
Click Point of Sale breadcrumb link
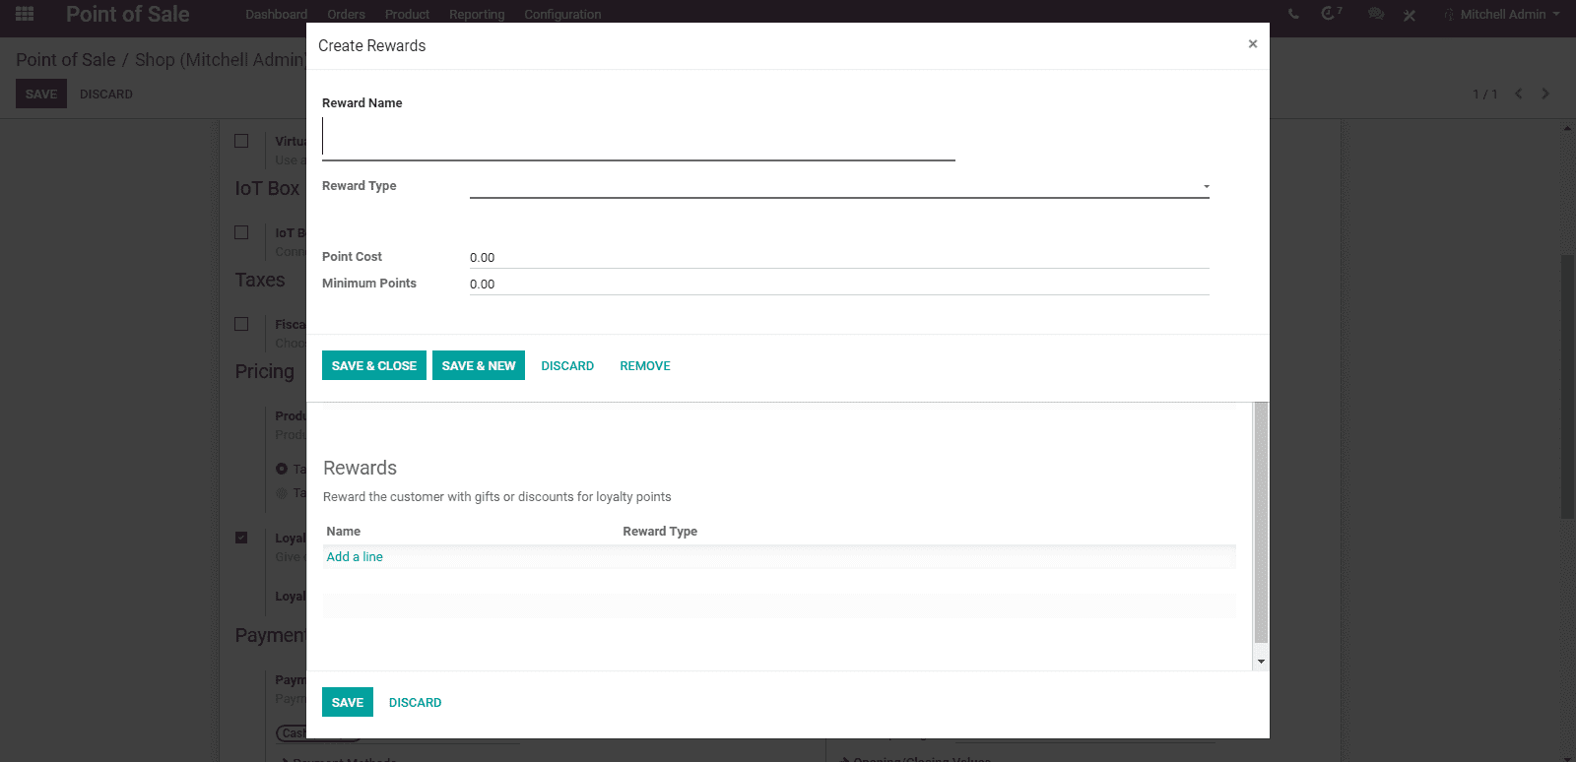tap(66, 59)
